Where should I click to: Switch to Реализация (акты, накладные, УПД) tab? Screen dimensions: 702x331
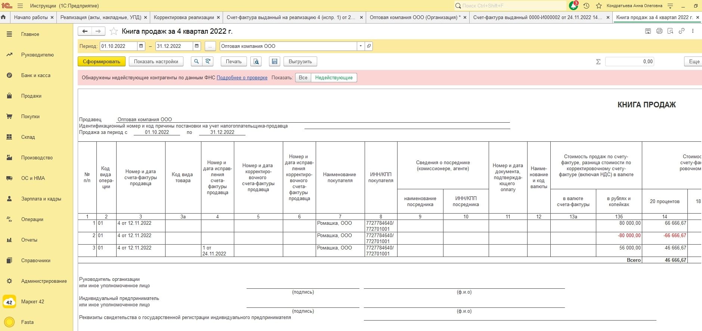point(101,17)
